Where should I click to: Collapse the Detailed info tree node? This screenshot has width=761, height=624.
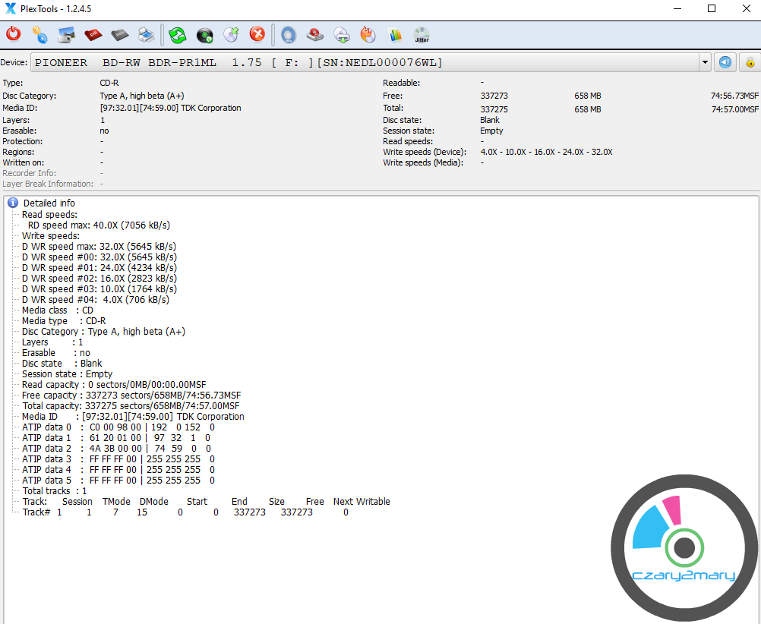point(13,203)
